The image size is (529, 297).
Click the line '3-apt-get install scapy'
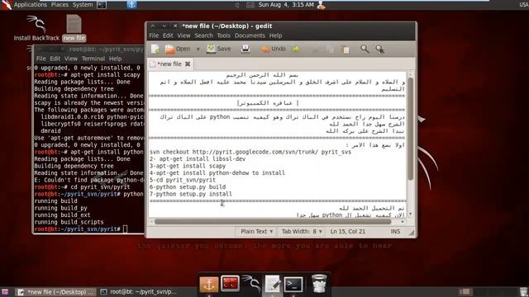(188, 166)
